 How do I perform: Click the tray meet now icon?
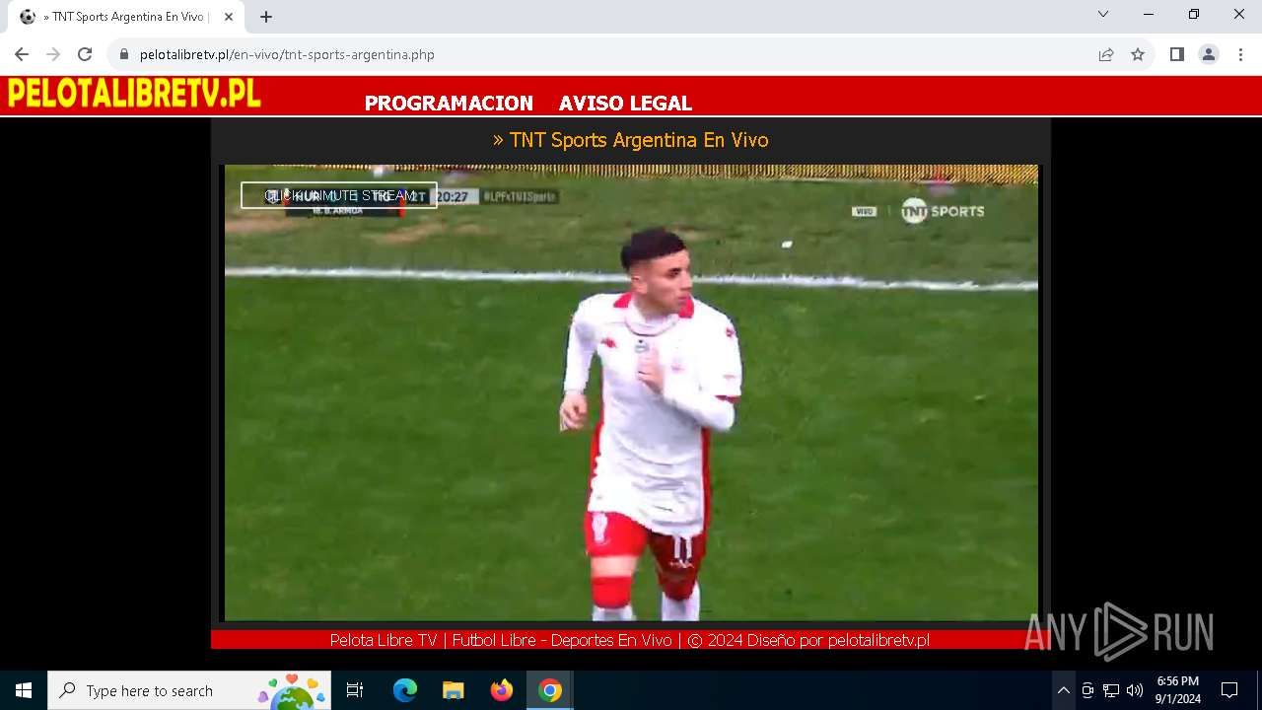pyautogui.click(x=1087, y=690)
